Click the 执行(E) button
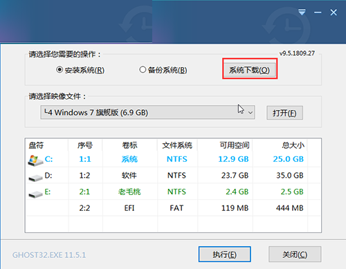The width and height of the screenshot is (346, 269). pyautogui.click(x=224, y=254)
